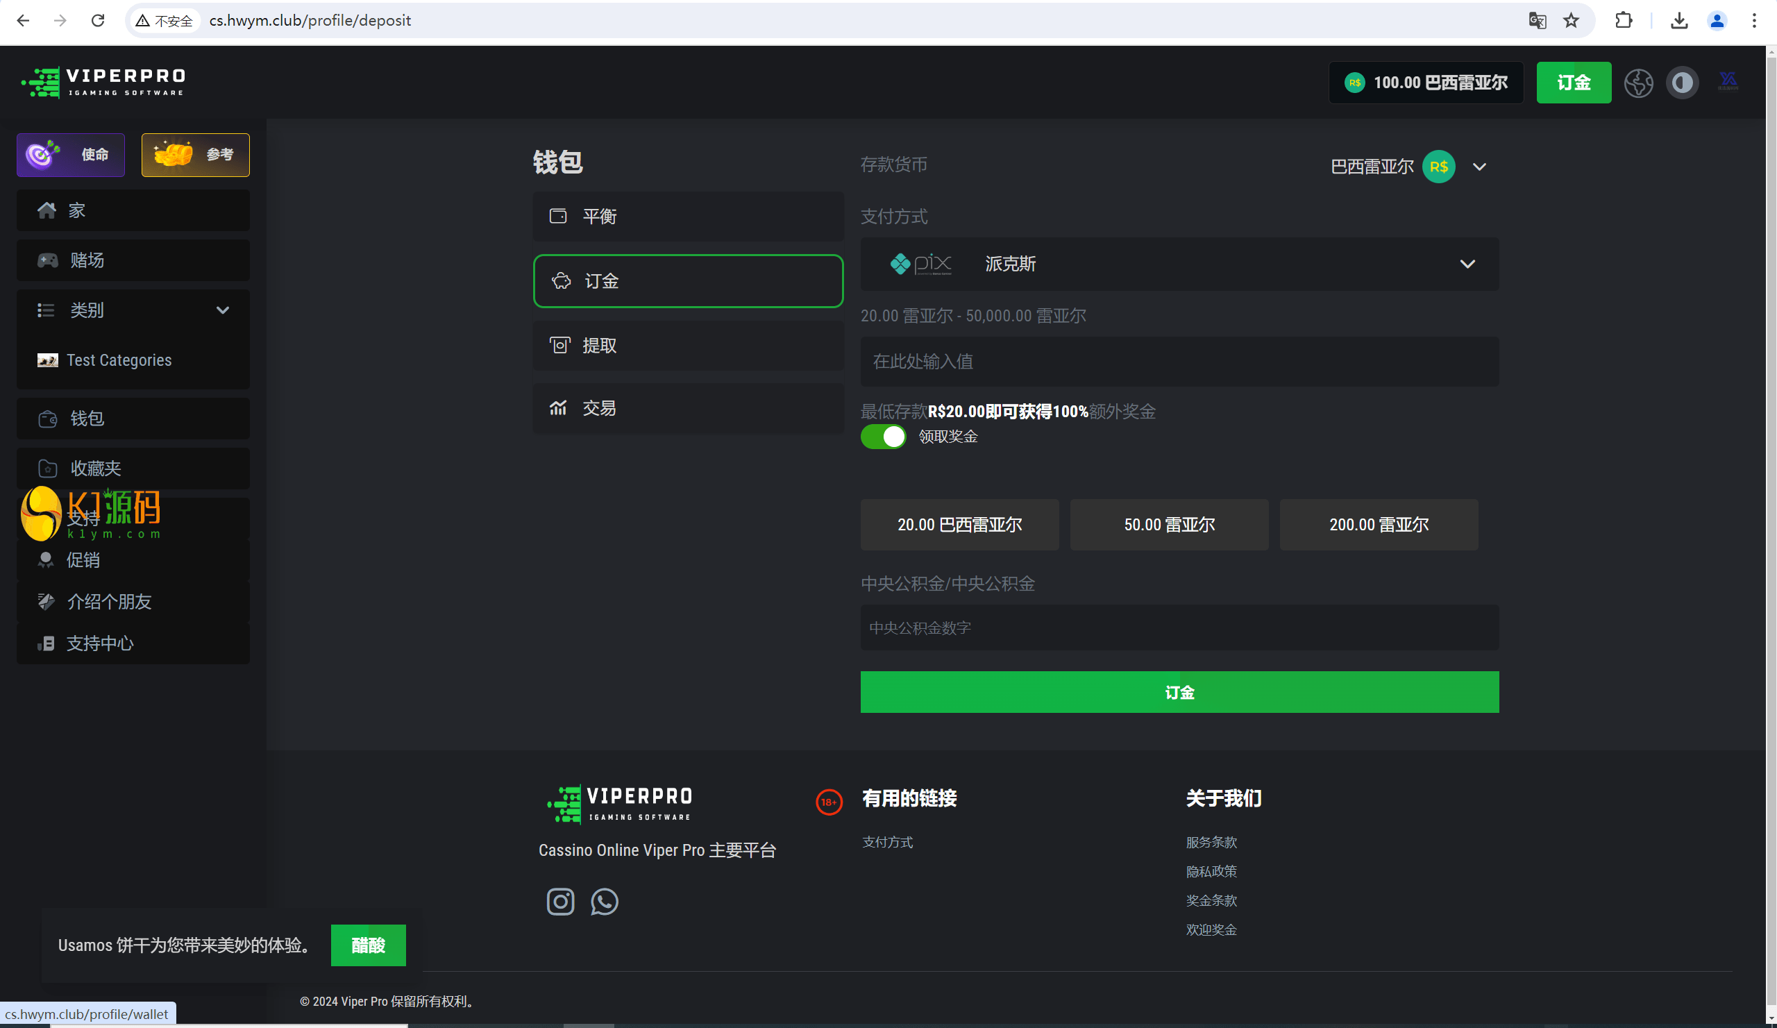The width and height of the screenshot is (1777, 1028).
Task: Click the browser forward arrow
Action: [60, 20]
